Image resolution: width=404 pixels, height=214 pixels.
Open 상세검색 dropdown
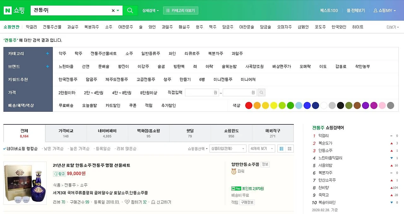151,10
